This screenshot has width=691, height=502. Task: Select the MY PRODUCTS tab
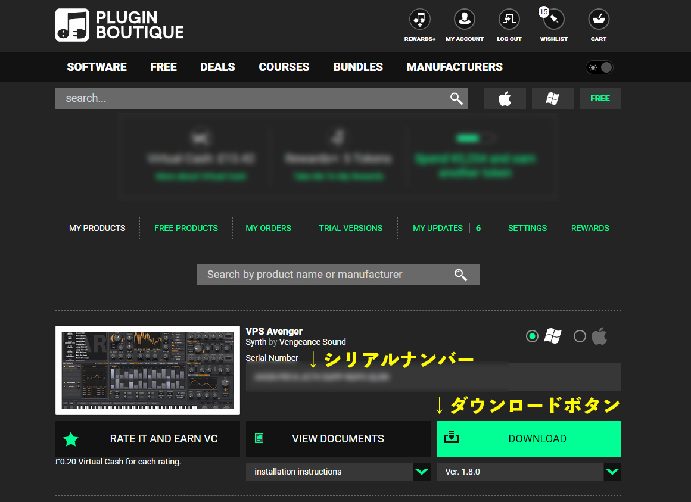(97, 228)
